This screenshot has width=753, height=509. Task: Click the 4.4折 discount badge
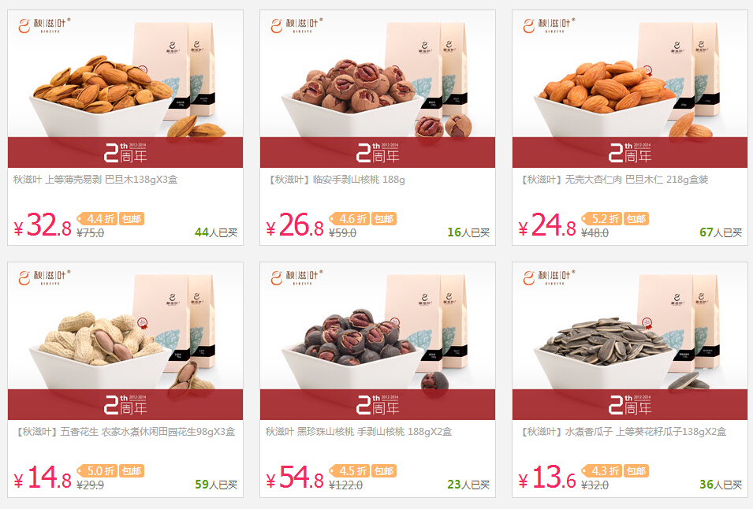97,219
